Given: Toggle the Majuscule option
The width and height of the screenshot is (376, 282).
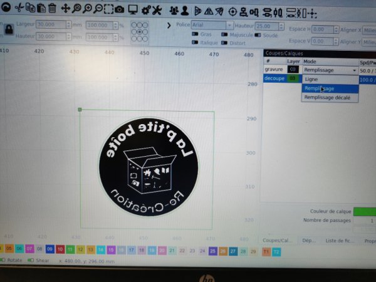Looking at the screenshot, I should (224, 34).
